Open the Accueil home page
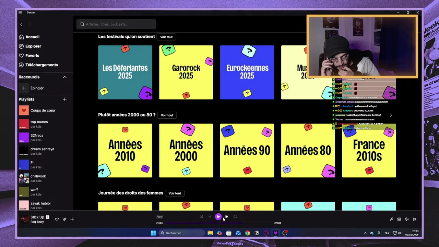Image resolution: width=439 pixels, height=247 pixels. point(29,37)
